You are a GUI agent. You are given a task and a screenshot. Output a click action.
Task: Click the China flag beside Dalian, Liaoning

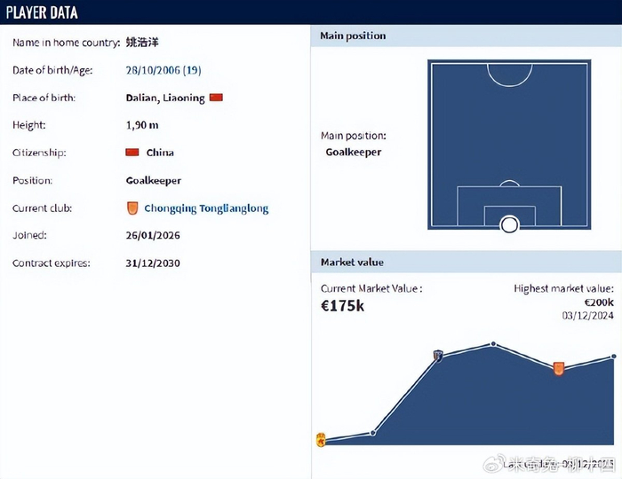[216, 98]
